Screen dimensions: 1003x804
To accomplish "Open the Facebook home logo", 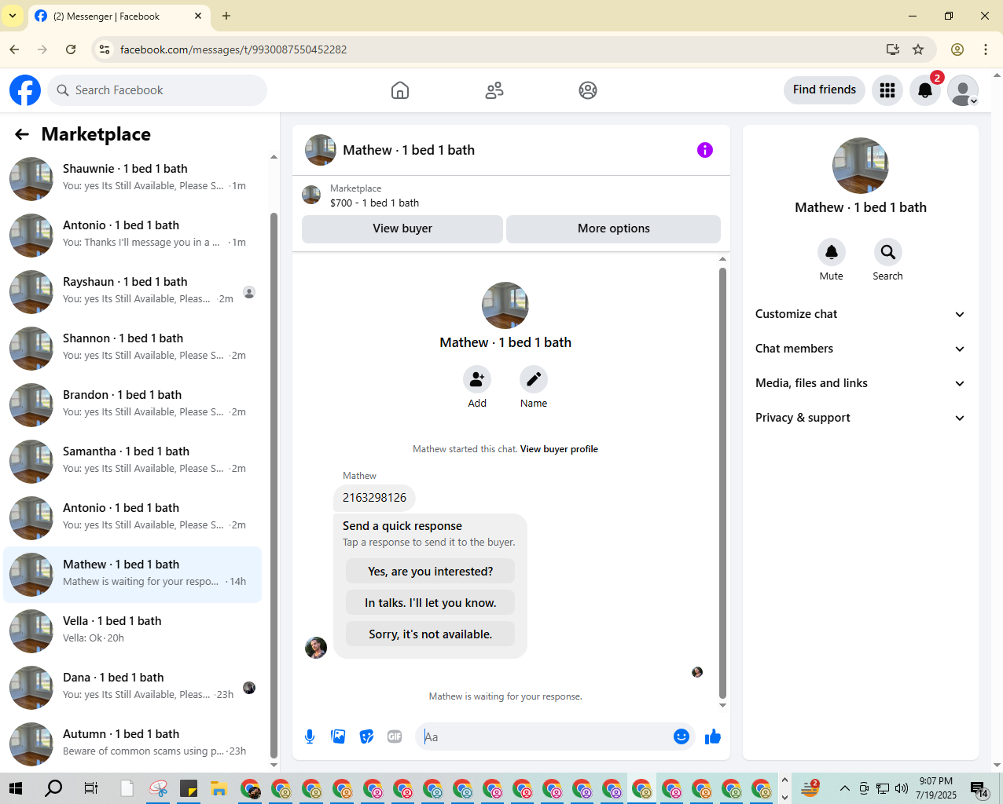I will [x=25, y=90].
